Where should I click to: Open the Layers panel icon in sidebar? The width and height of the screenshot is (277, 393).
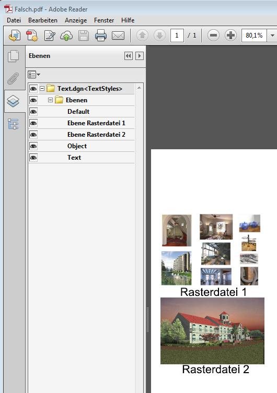tap(13, 101)
